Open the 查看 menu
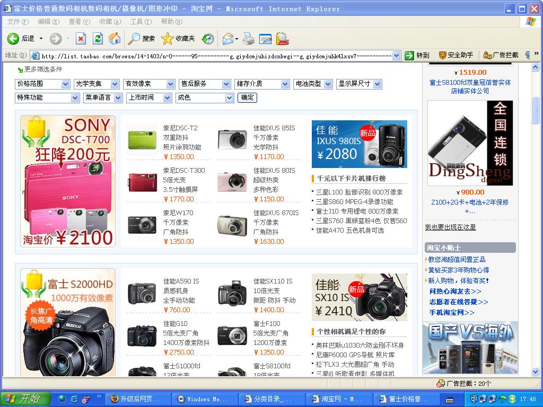 (80, 21)
